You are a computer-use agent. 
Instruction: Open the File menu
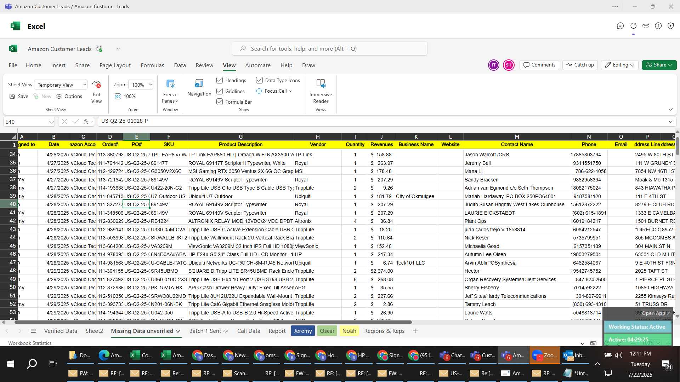pos(13,65)
